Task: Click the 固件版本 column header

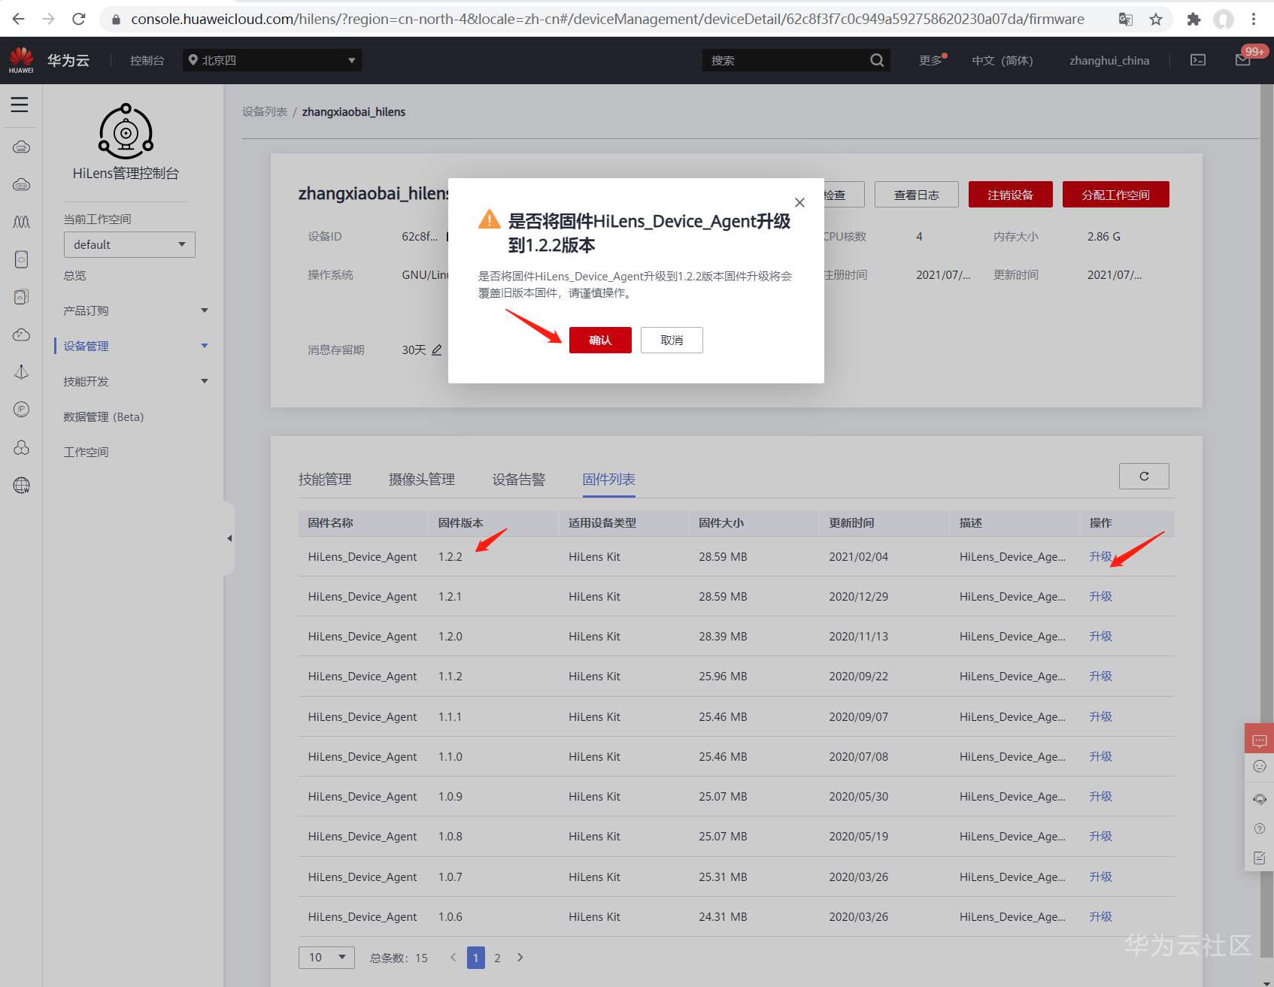Action: tap(461, 522)
